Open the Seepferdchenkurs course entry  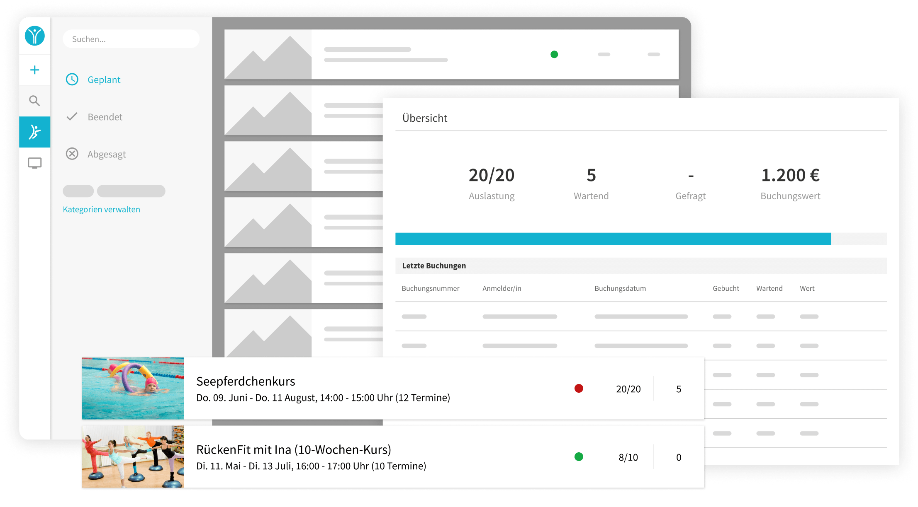point(393,389)
